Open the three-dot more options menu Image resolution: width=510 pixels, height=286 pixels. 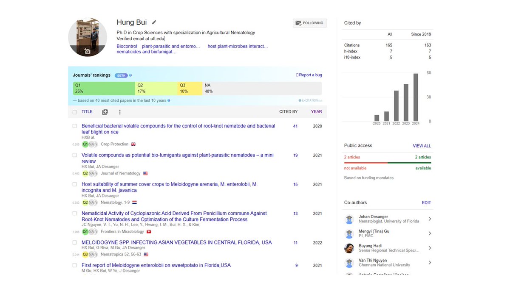(120, 112)
